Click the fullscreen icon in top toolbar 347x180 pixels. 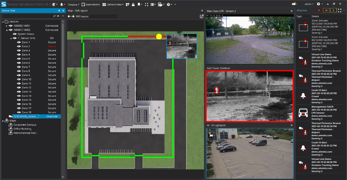[x=146, y=4]
